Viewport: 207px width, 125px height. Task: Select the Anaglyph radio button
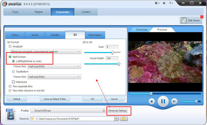10,46
